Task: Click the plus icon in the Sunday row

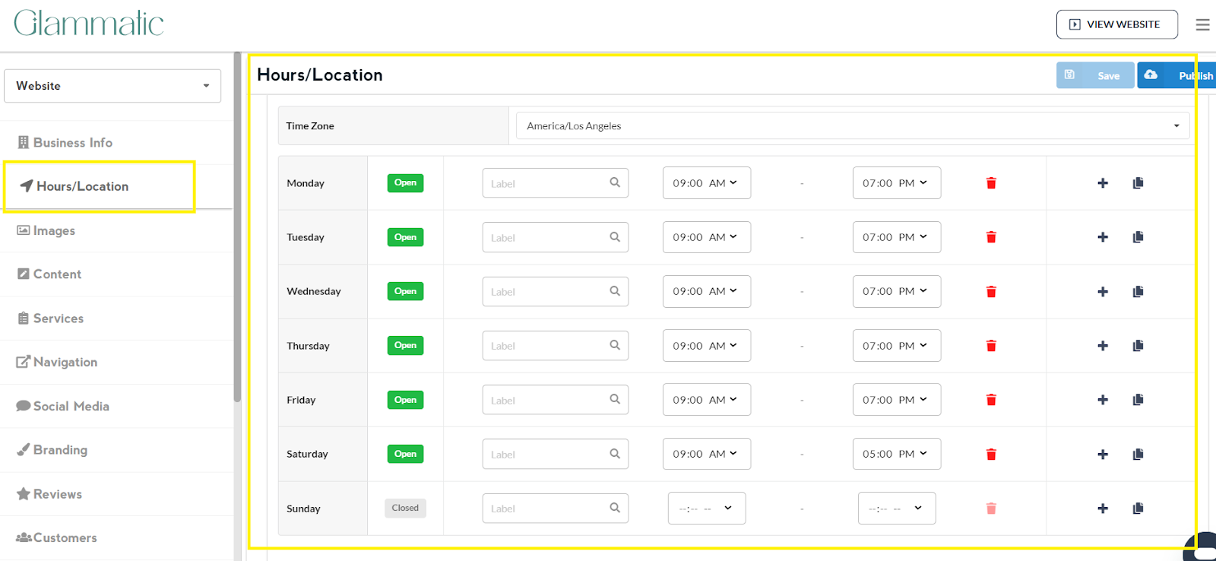Action: (x=1103, y=509)
